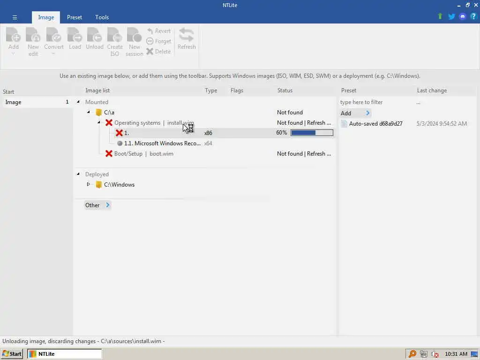
Task: Open the Twitter link icon
Action: click(451, 16)
